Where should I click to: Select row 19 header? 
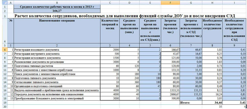tap(4, 102)
